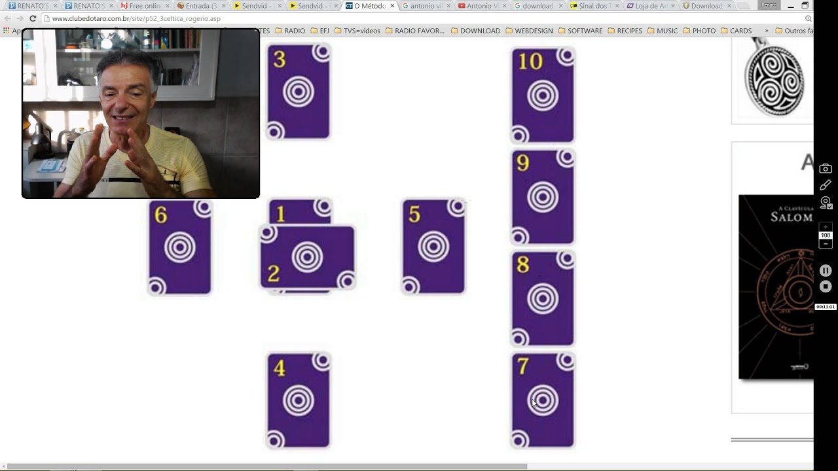Click the Celtic triskele pendant image

(774, 77)
